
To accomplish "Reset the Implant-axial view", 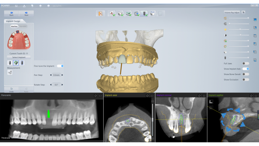I will [147, 96].
